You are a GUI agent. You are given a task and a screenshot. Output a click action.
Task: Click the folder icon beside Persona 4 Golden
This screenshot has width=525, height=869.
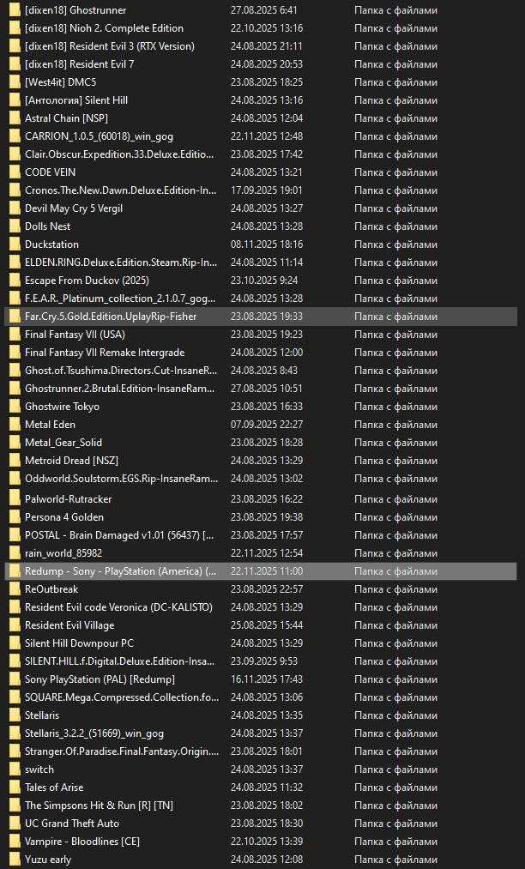[15, 517]
